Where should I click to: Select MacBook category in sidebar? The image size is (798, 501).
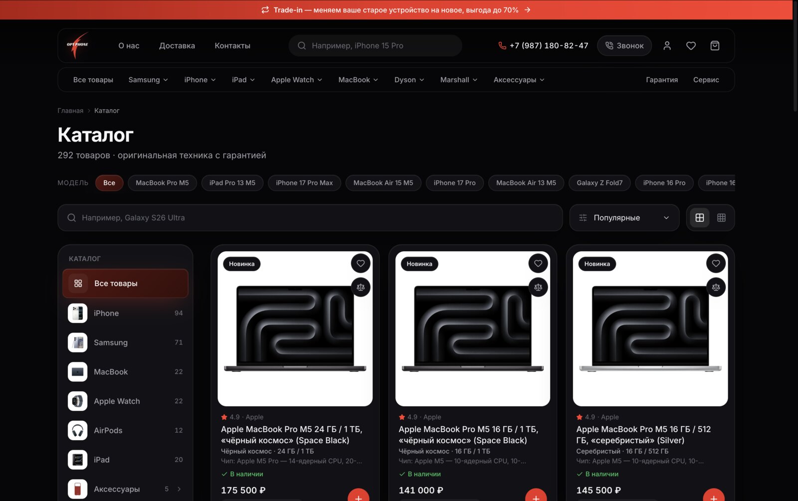coord(125,372)
